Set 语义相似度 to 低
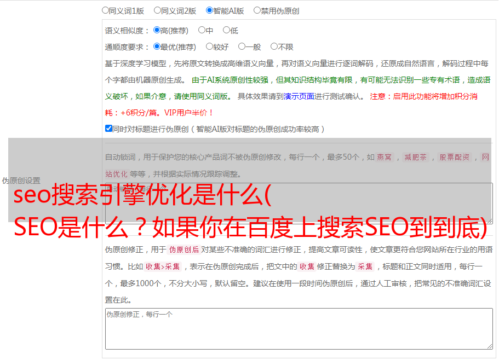The image size is (499, 360). [x=226, y=30]
